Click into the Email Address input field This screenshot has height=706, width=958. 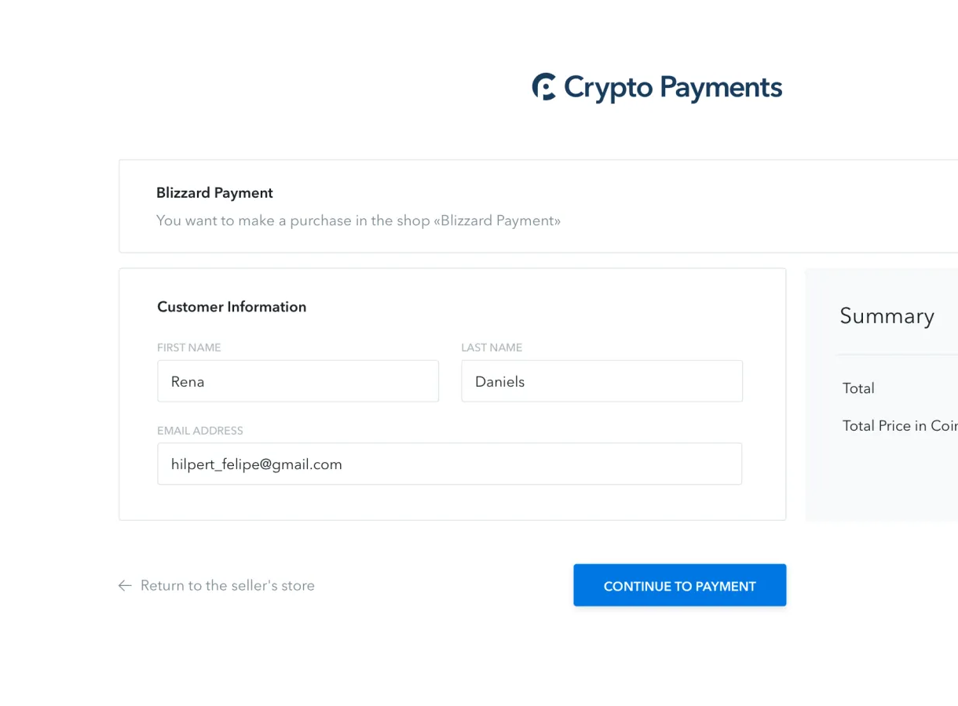449,464
